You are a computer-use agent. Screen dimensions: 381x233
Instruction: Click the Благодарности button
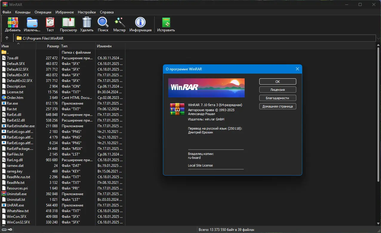click(277, 98)
